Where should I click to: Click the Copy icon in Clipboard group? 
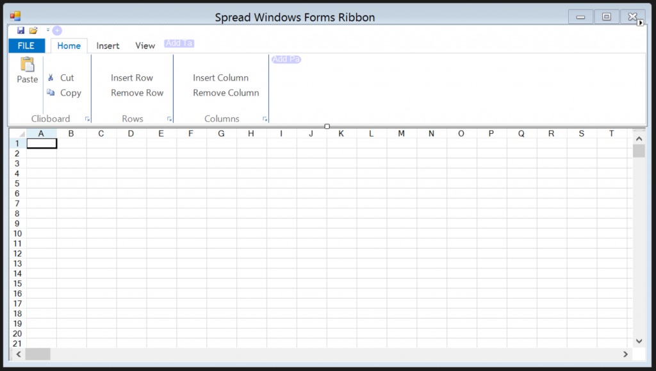51,92
